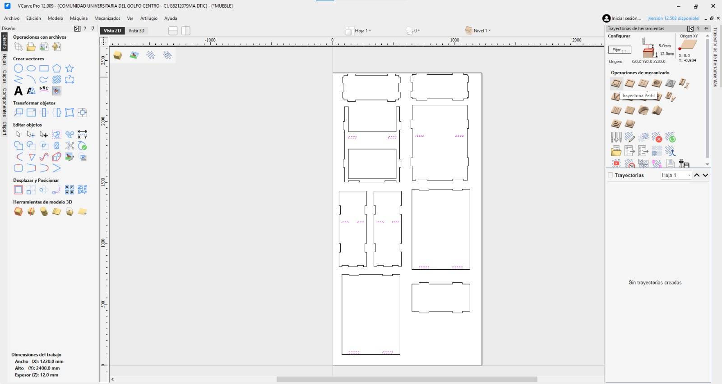The image size is (722, 384).
Task: Click the Diseño panel help question mark
Action: 85,29
